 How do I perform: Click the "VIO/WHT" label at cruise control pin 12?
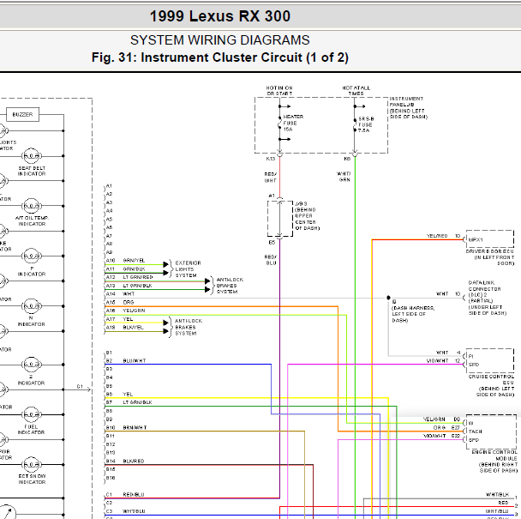tap(437, 361)
